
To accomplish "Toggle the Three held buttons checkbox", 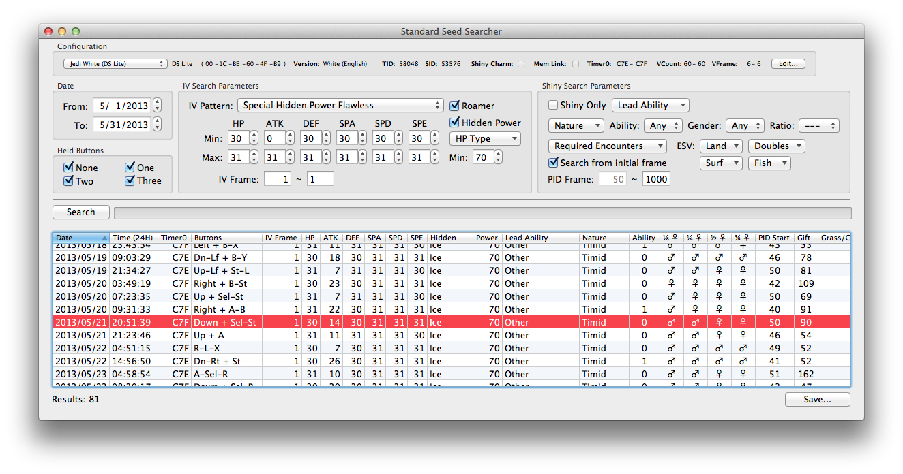I will click(x=130, y=181).
